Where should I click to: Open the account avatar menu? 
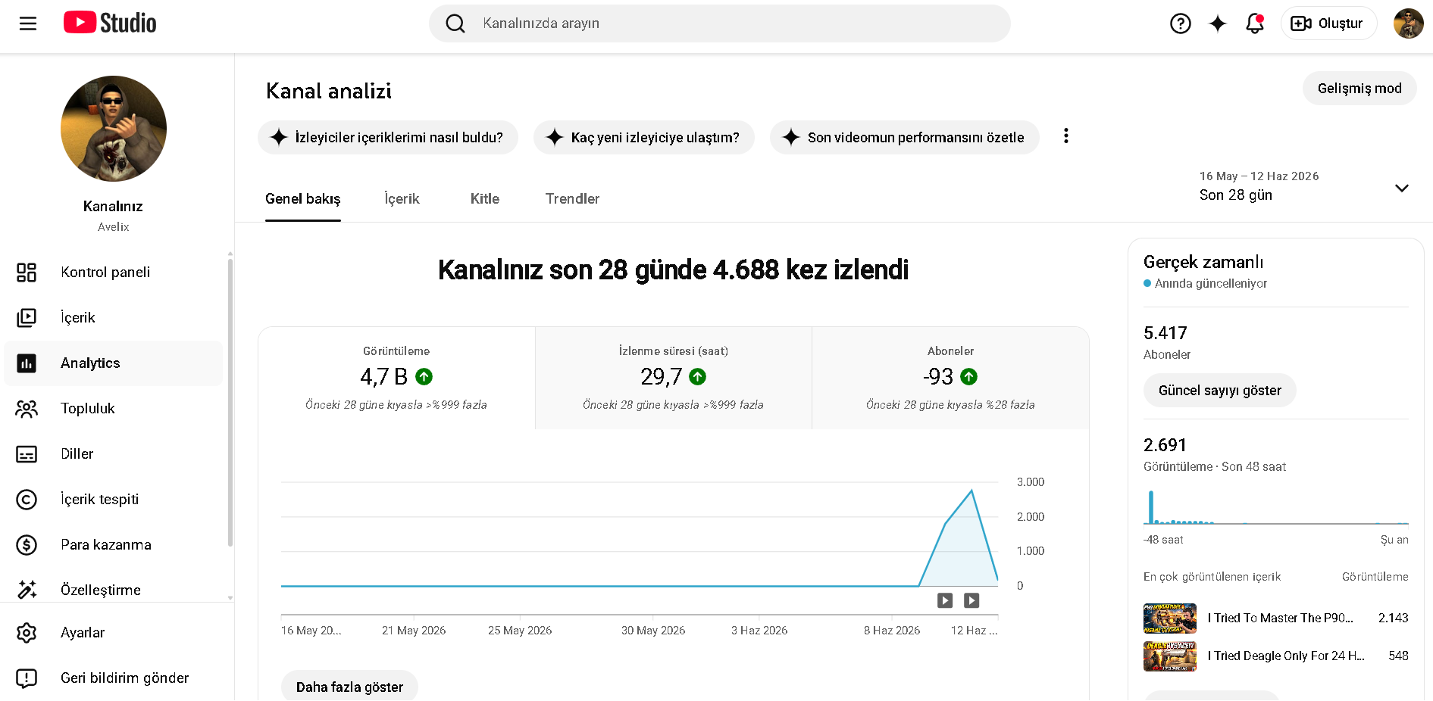tap(1408, 23)
